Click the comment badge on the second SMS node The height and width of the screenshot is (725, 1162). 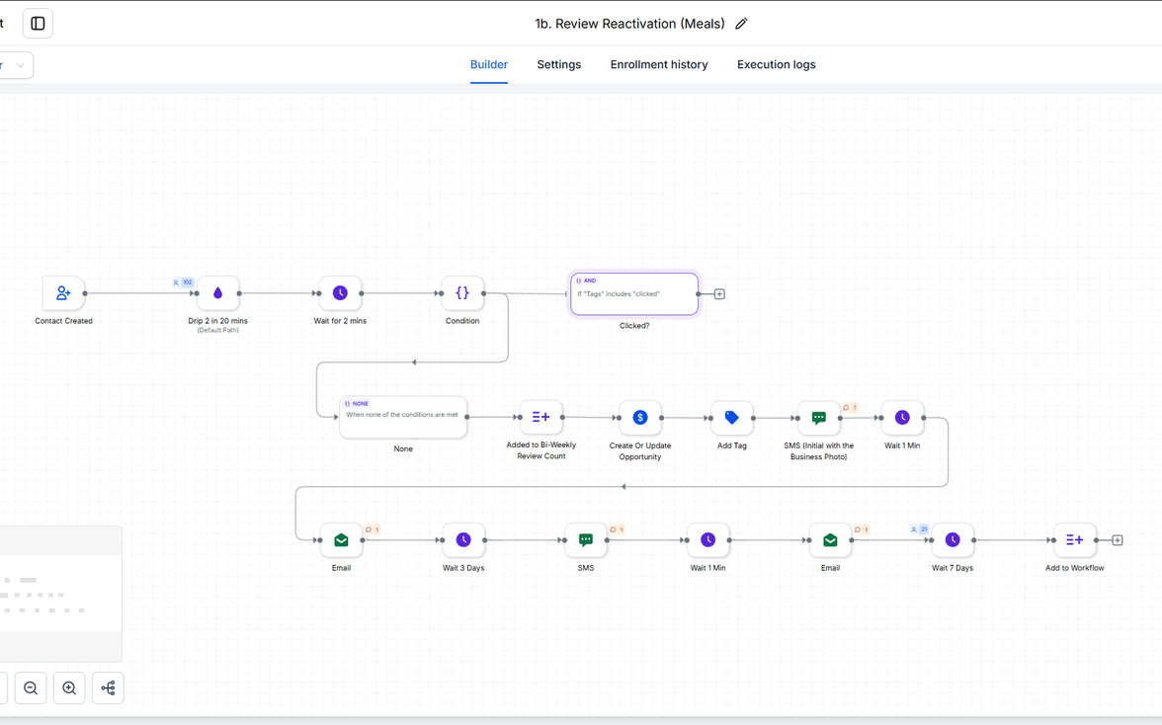(617, 529)
